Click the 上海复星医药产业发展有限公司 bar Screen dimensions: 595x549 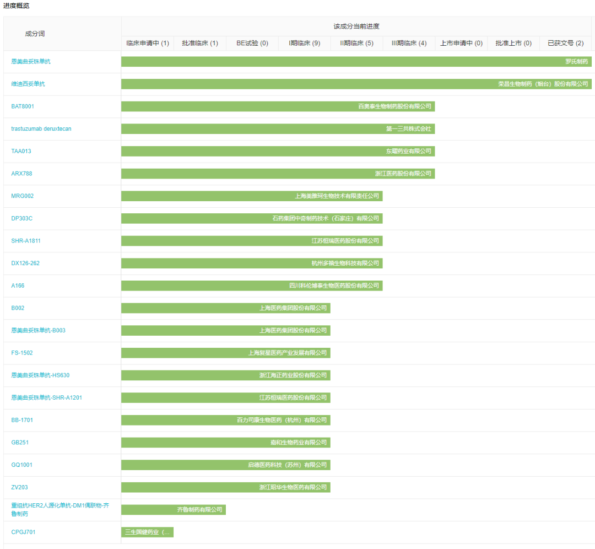pos(226,353)
